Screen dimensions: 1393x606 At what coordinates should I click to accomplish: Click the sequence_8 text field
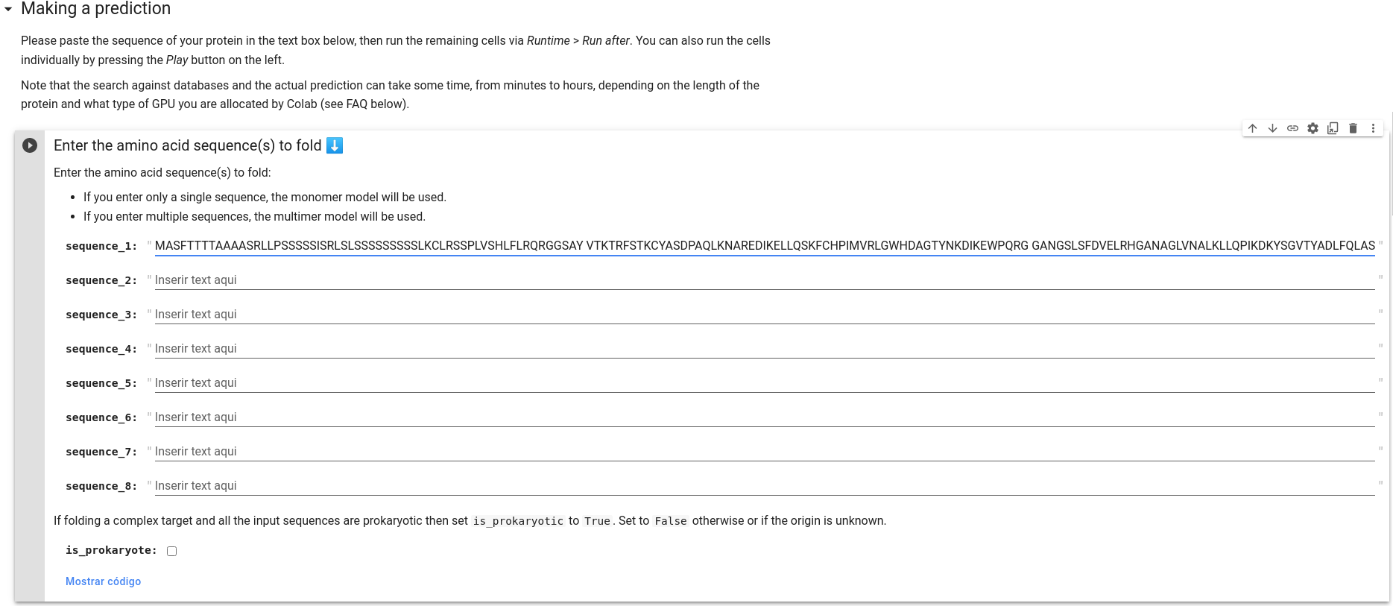[x=765, y=486]
